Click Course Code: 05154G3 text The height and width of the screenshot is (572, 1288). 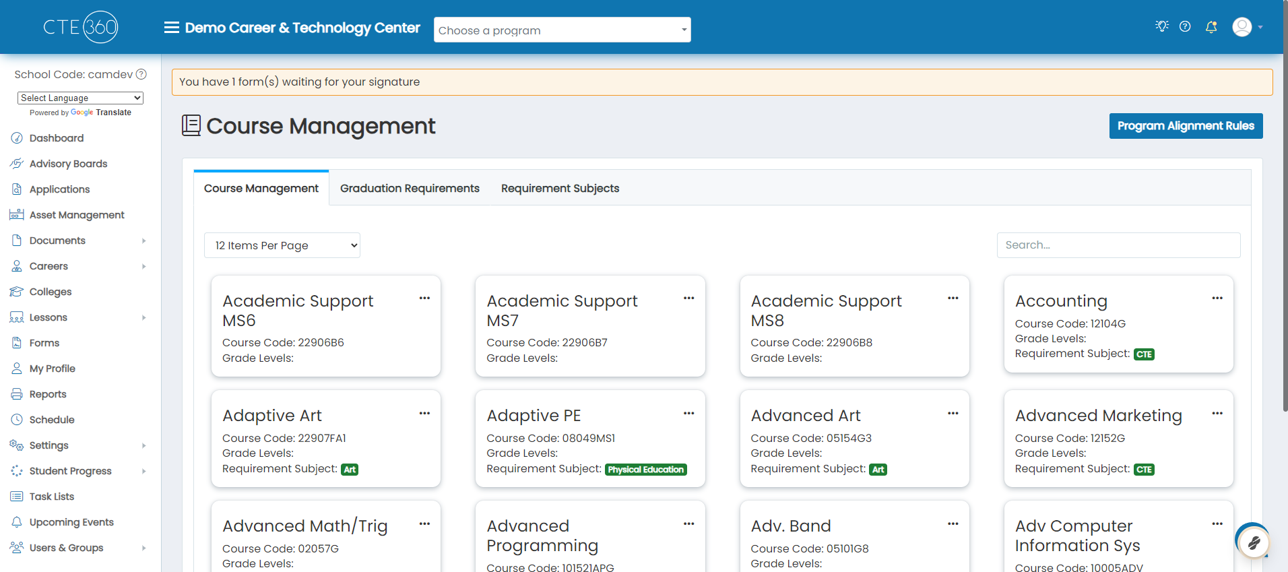point(811,438)
